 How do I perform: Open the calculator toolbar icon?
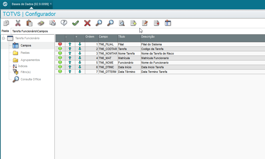pos(41,23)
